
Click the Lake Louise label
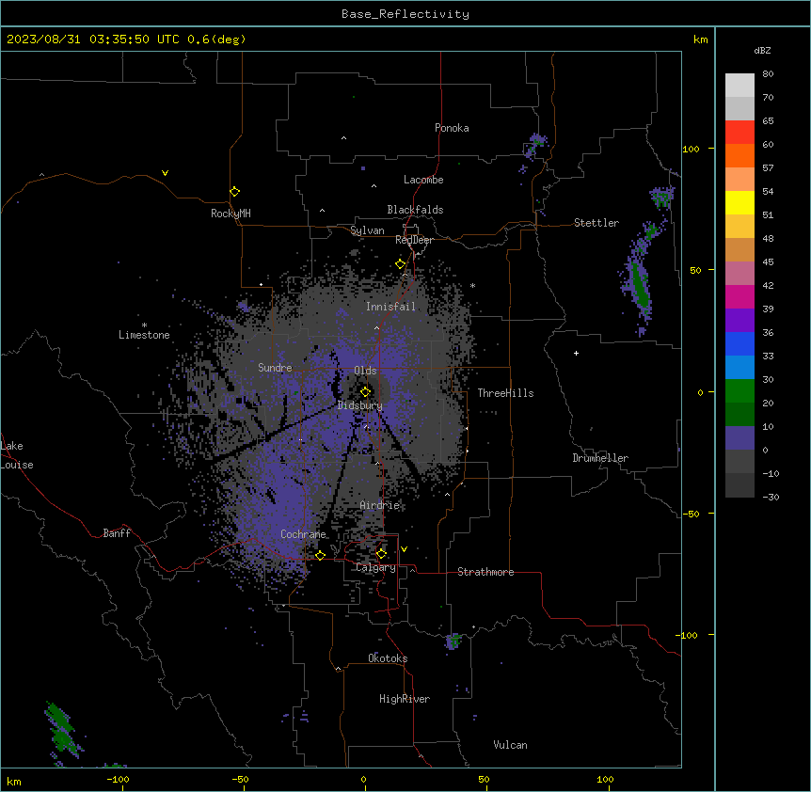pyautogui.click(x=17, y=455)
